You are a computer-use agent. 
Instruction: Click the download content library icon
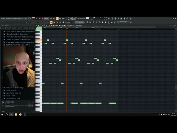(130, 19)
